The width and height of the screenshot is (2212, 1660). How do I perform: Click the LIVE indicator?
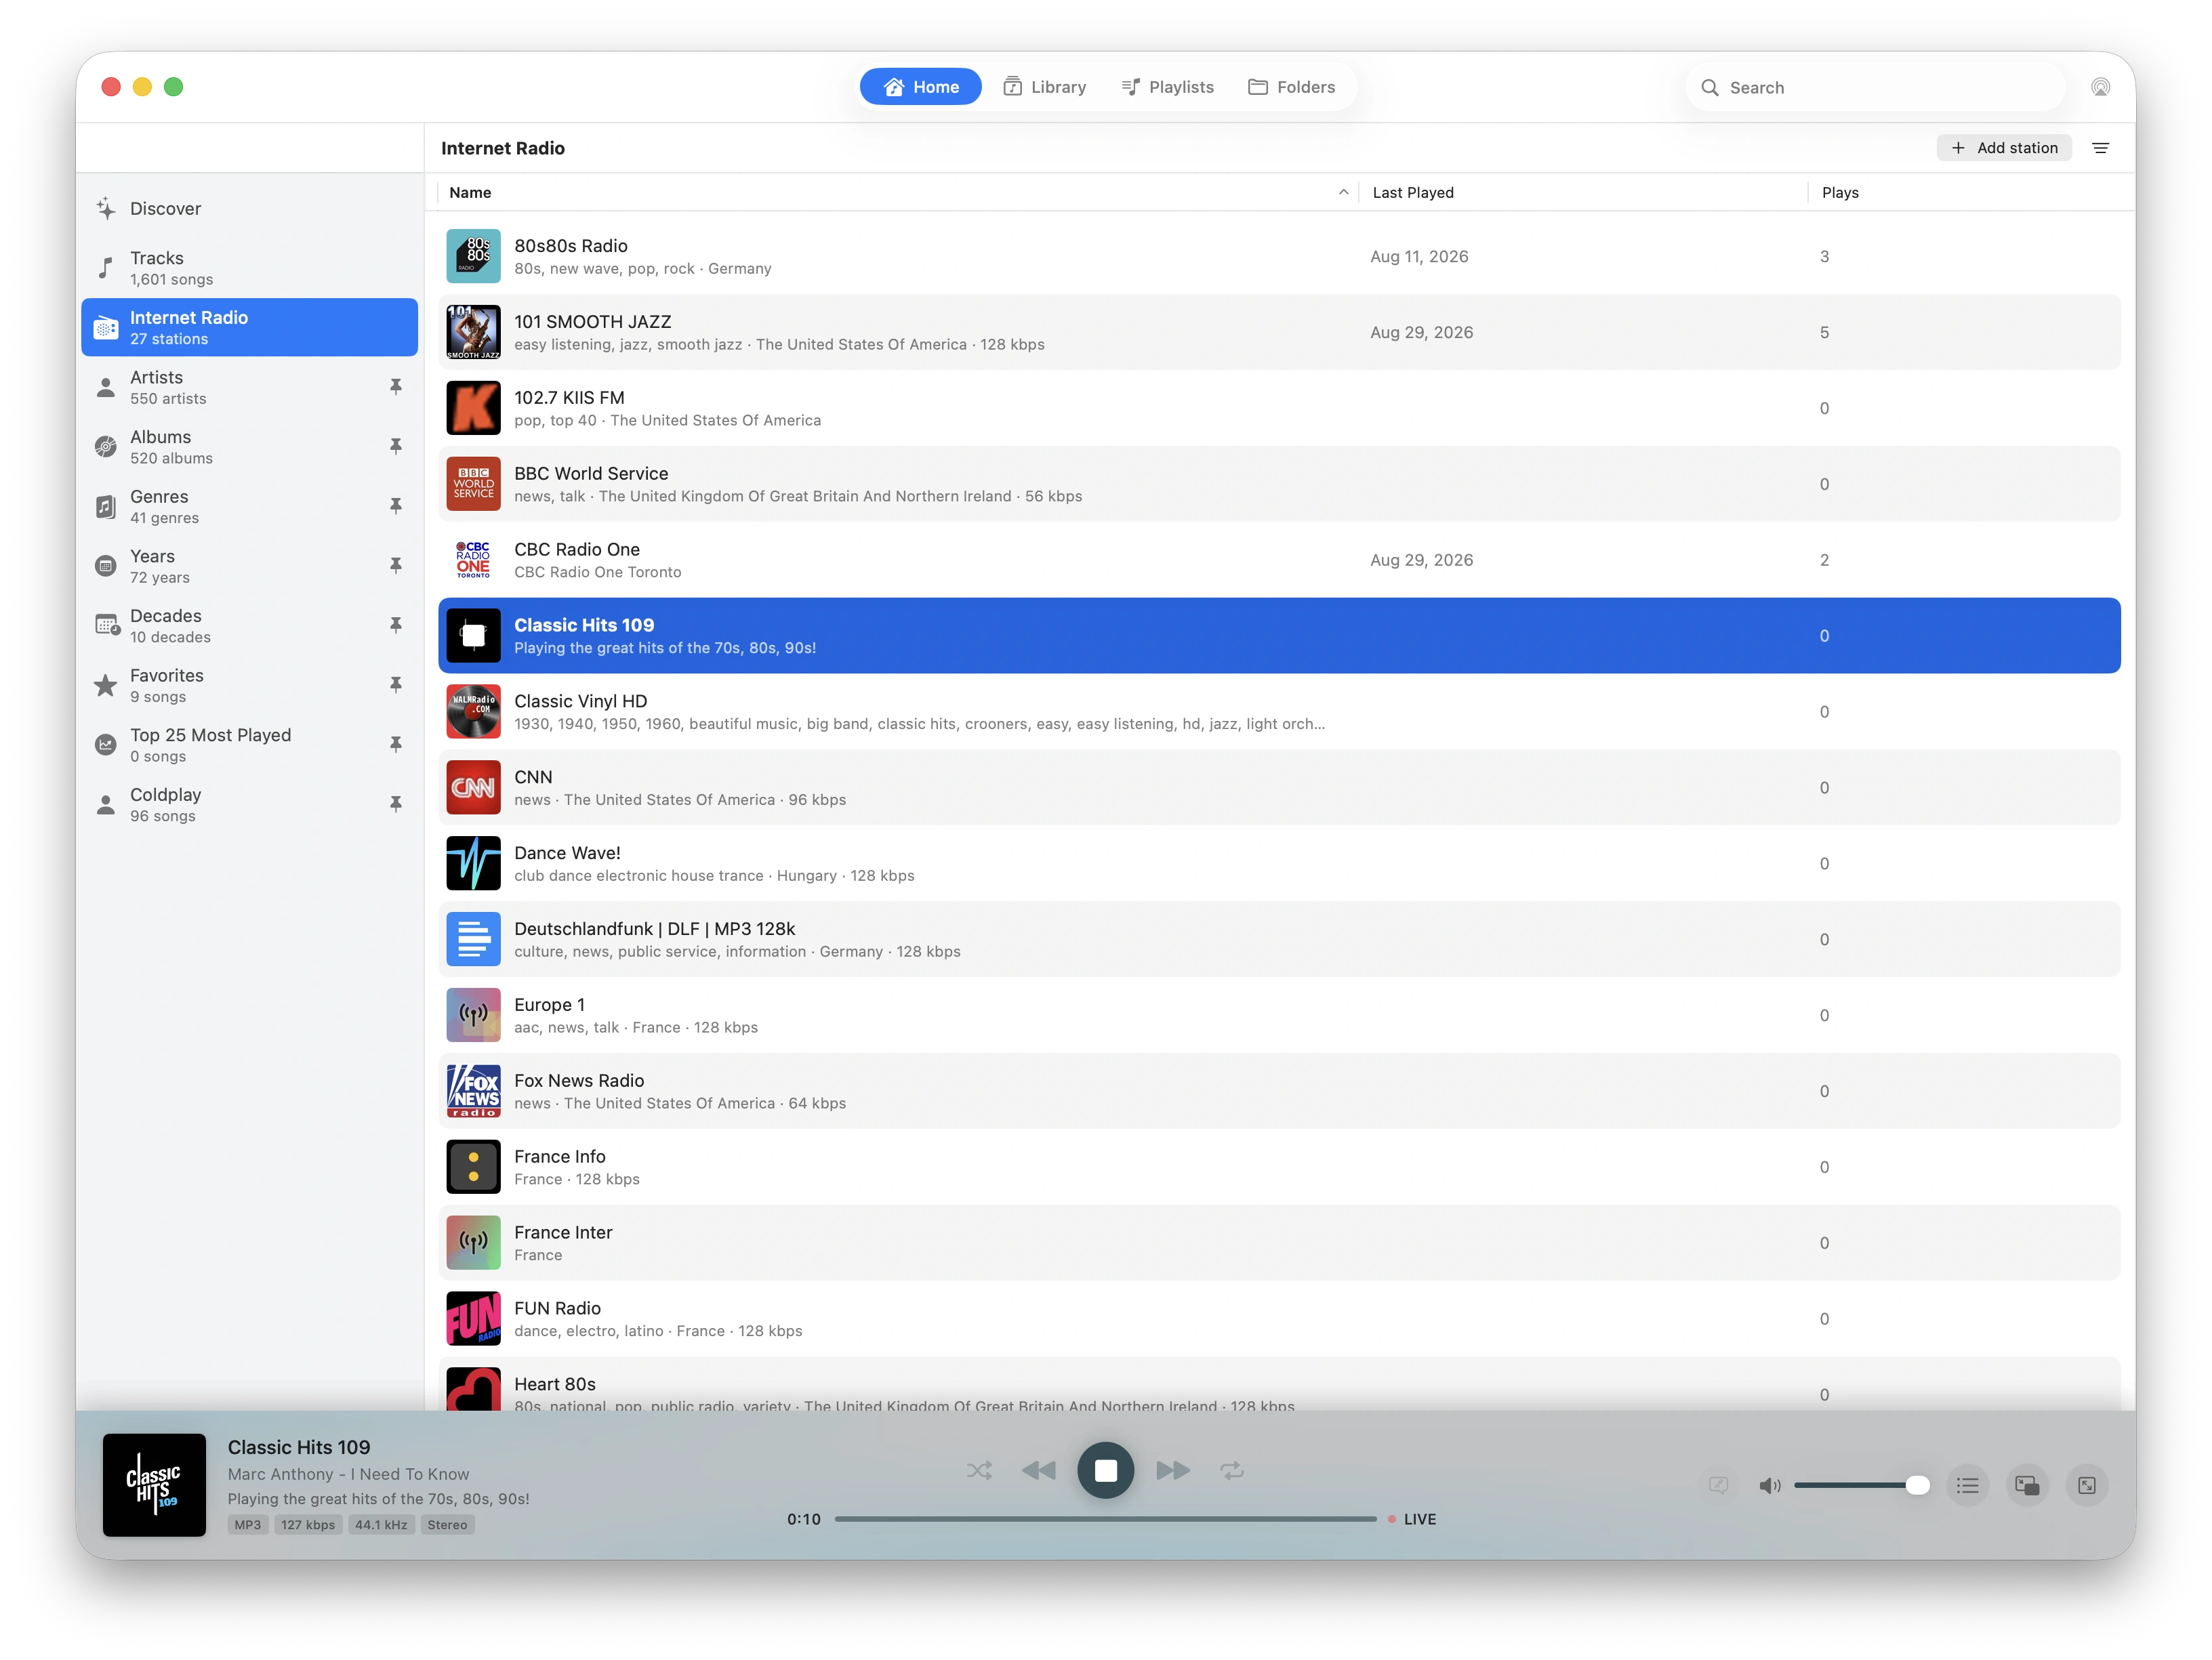click(1411, 1519)
